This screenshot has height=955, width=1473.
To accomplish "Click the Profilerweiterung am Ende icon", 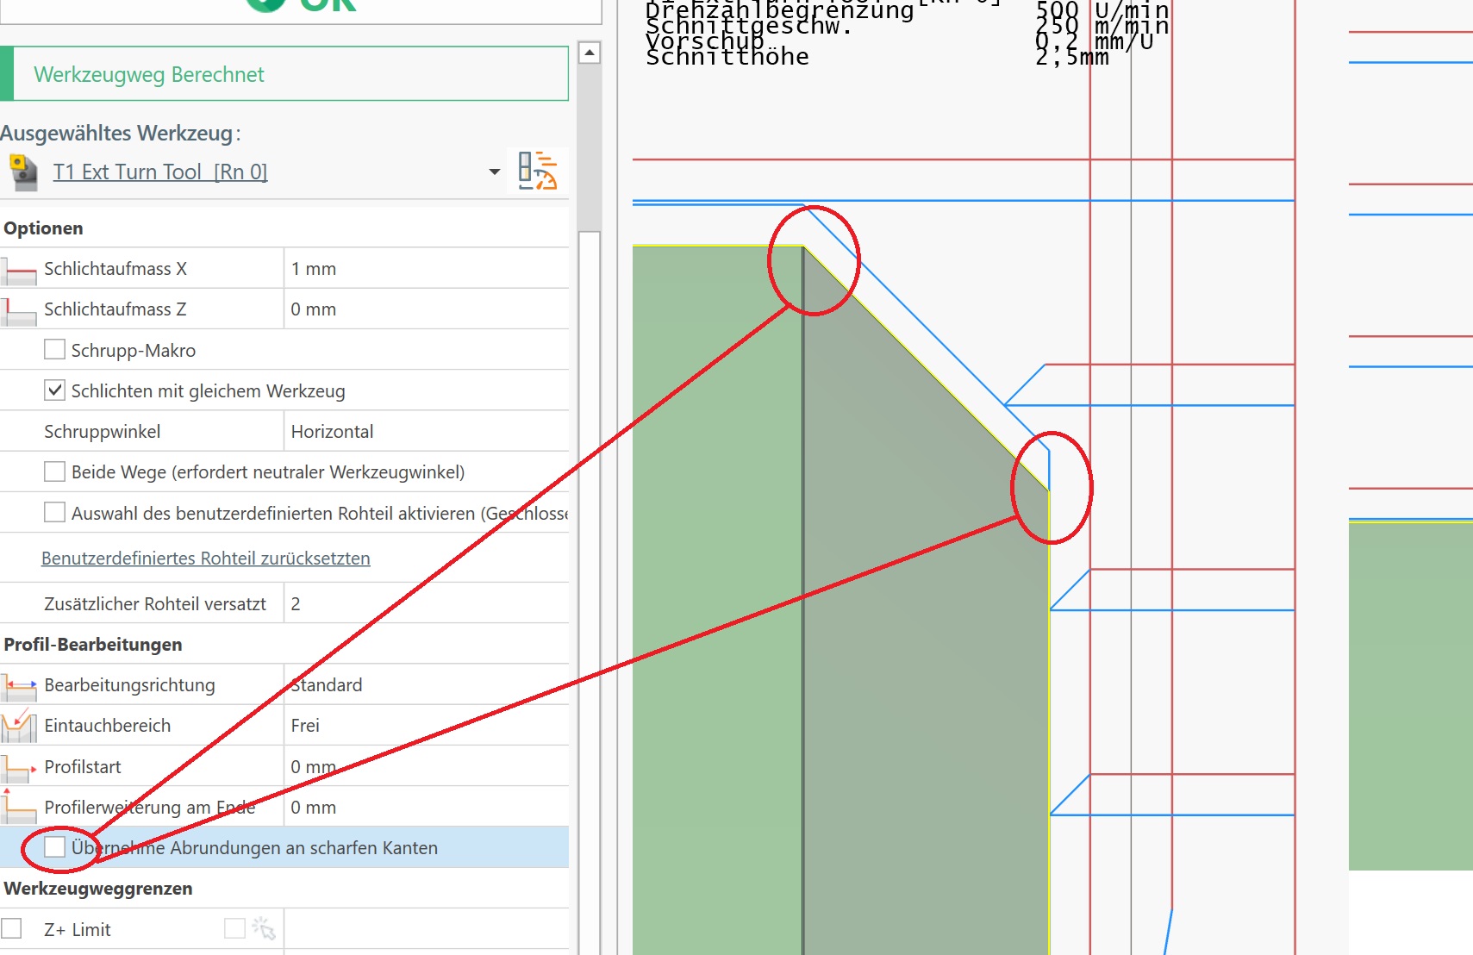I will point(19,808).
